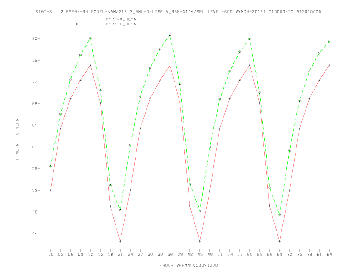Click the green F_MEAN low marker at hour 69
Viewport: 359px width, 277px height.
(x=280, y=215)
